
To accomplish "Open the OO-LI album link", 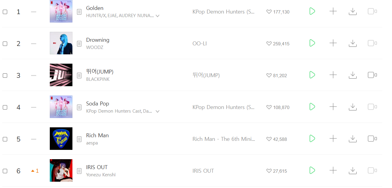I will point(199,44).
